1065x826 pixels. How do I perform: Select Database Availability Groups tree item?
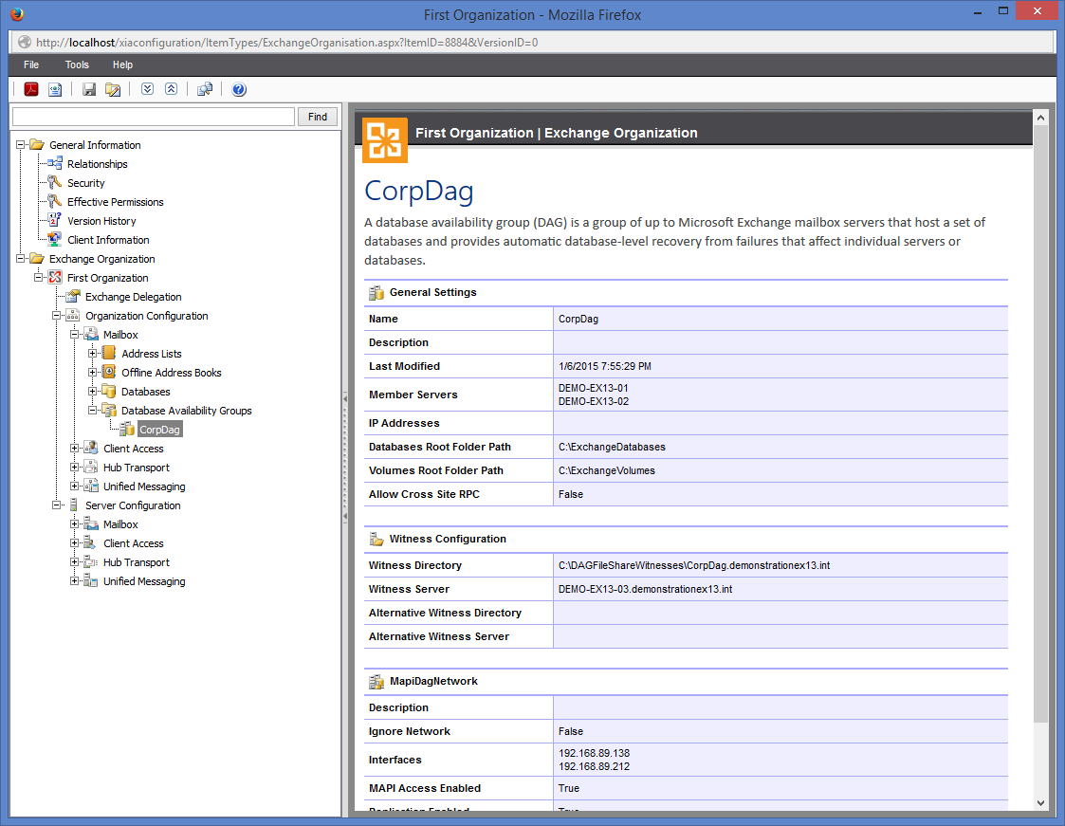click(x=186, y=411)
